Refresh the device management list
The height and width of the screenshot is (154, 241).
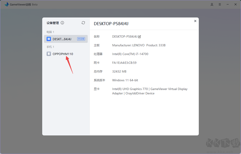pos(83,23)
